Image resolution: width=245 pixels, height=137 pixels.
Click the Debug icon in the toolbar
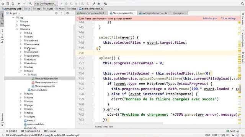(66, 3)
